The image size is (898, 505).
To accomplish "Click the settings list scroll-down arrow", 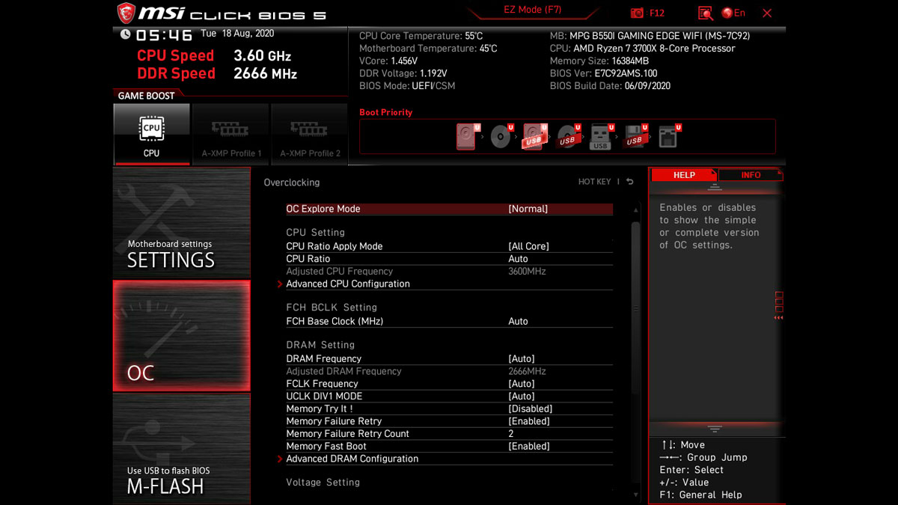I will (x=636, y=495).
